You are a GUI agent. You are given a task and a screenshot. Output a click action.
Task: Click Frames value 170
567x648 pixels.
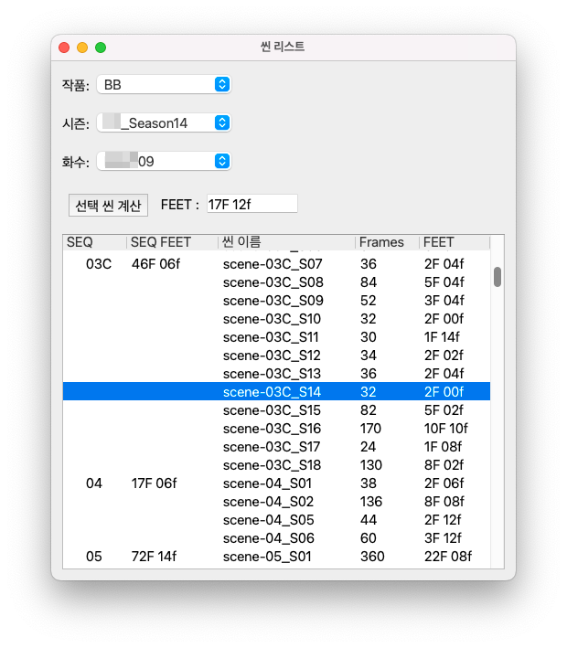[370, 429]
